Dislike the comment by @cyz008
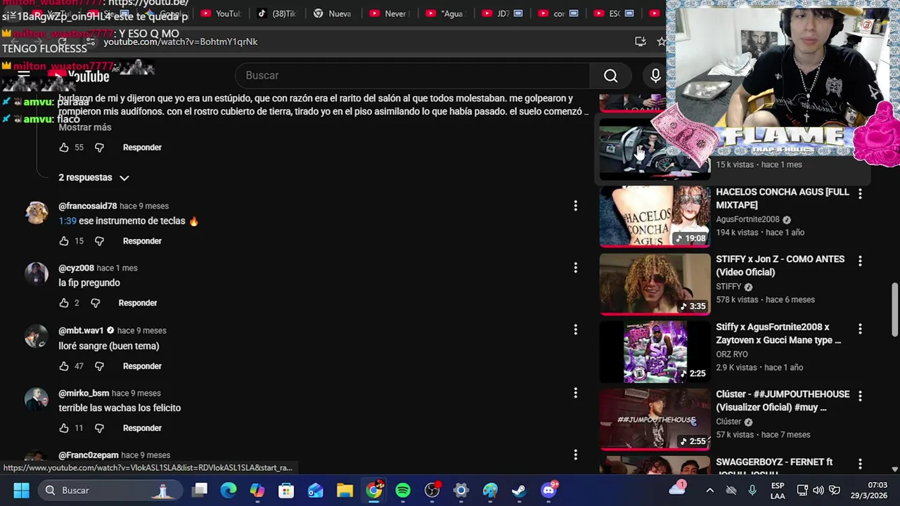Screen dimensions: 900x506 96,303
